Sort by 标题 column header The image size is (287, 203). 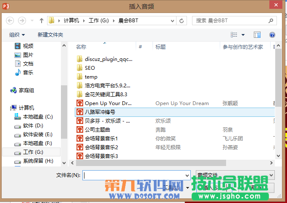[x=161, y=47]
